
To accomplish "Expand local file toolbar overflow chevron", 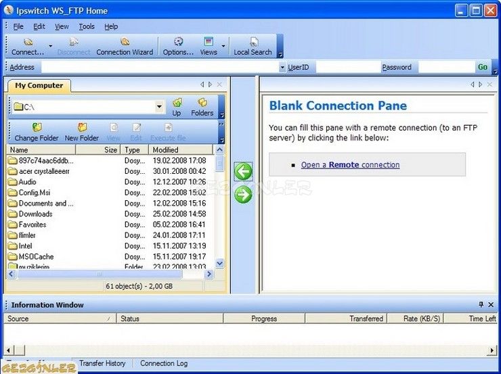I will 221,124.
